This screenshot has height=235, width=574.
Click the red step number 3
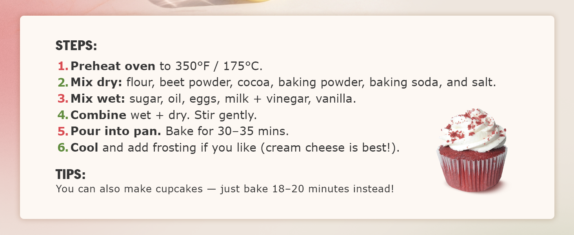coord(63,99)
